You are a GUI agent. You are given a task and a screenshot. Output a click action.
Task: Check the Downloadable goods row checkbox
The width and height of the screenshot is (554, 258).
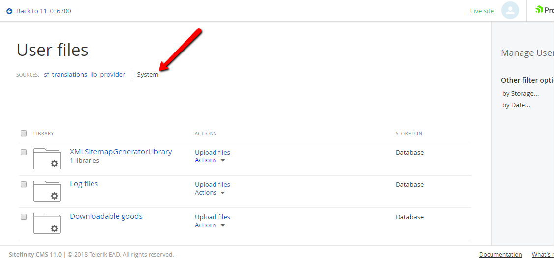pyautogui.click(x=24, y=217)
